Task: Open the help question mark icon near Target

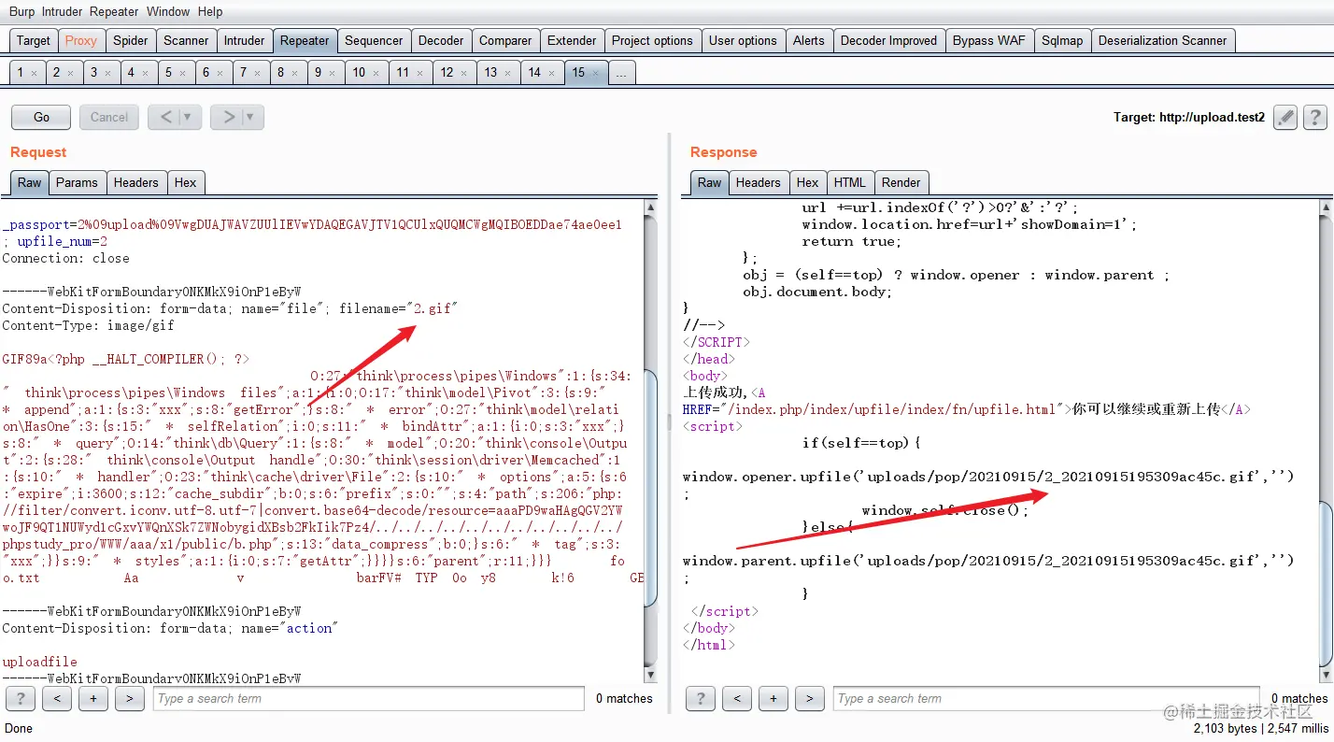Action: (x=1315, y=117)
